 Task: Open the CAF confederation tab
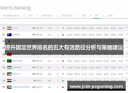(x=30, y=16)
